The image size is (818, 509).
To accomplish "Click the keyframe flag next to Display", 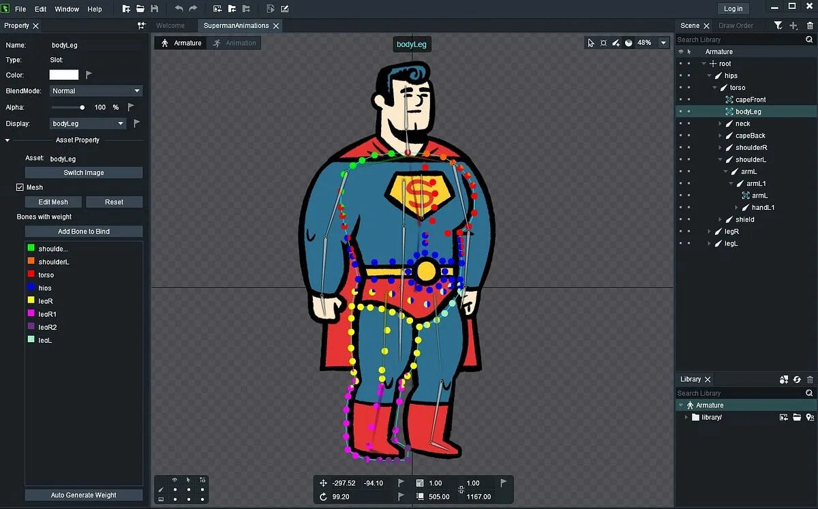I will [136, 123].
